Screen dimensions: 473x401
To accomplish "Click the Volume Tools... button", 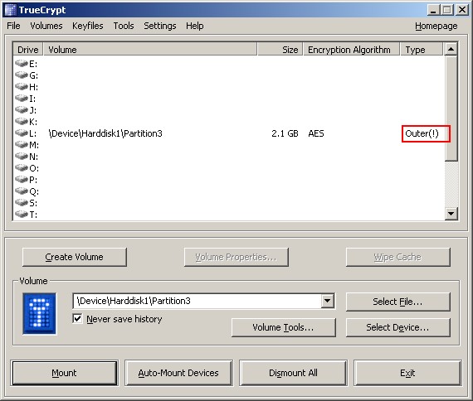I will [283, 327].
